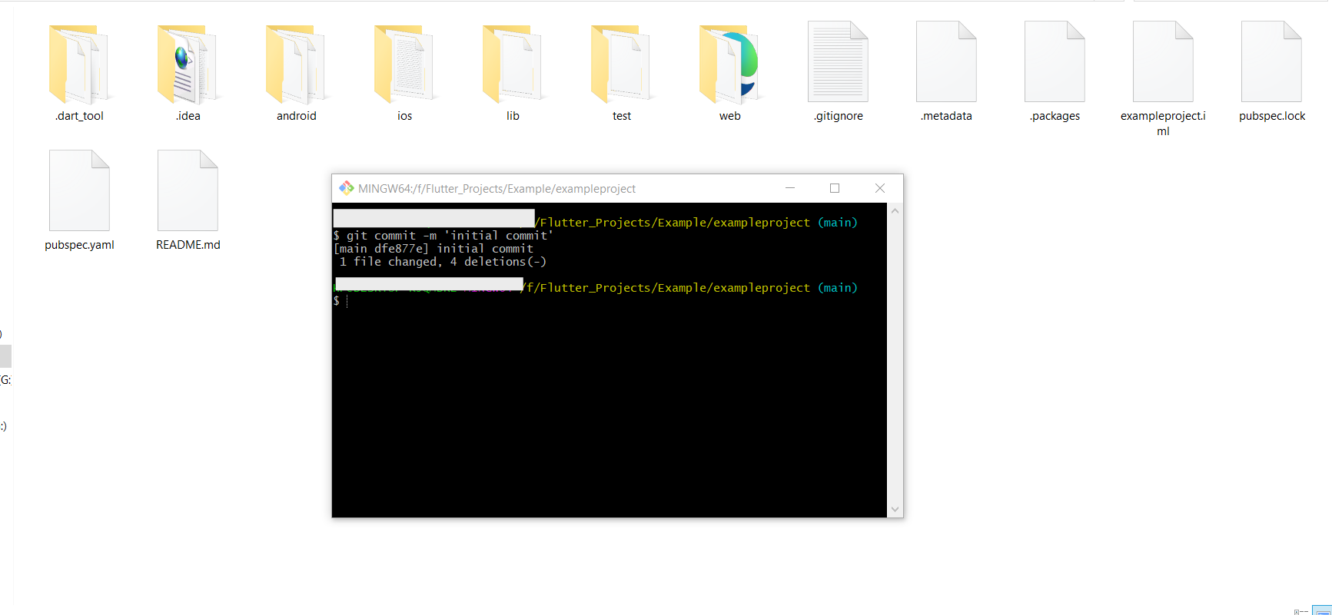Screen dimensions: 1332x615
Task: Select the pubspec.lock file icon
Action: point(1271,61)
